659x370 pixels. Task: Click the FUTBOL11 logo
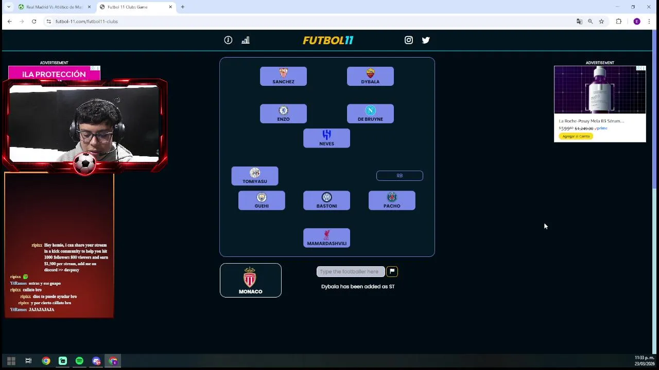pyautogui.click(x=328, y=40)
